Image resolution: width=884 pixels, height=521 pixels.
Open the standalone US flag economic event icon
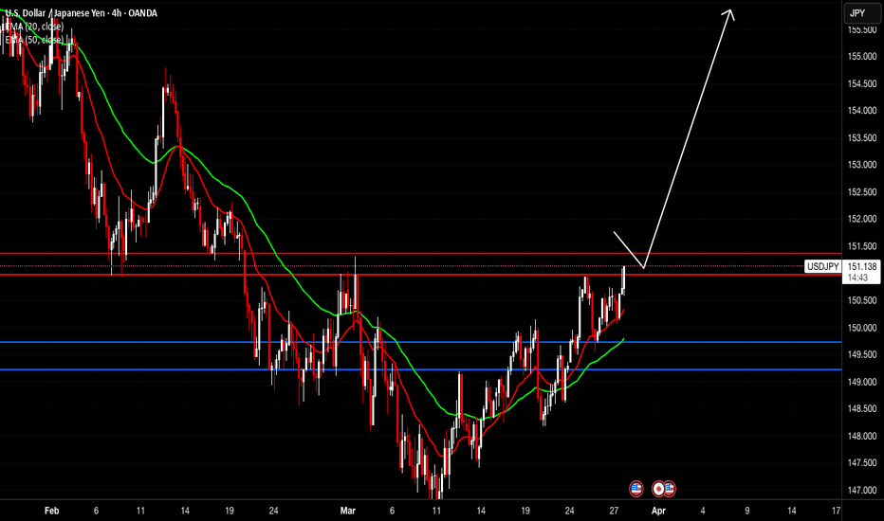point(635,489)
